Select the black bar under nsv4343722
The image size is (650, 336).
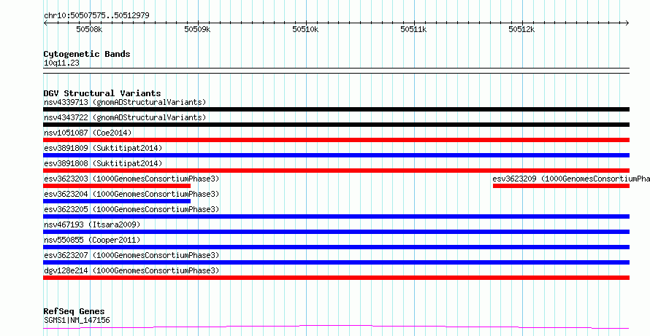(336, 125)
